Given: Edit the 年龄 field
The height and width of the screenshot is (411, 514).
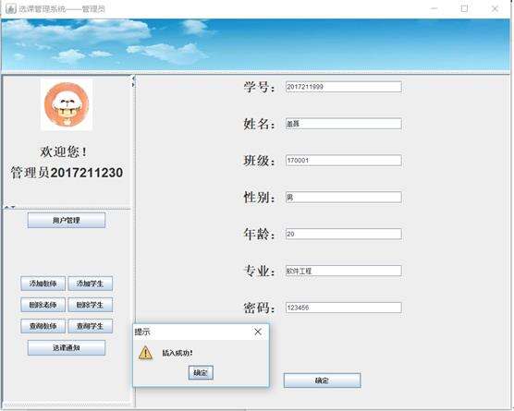Looking at the screenshot, I should [x=344, y=234].
